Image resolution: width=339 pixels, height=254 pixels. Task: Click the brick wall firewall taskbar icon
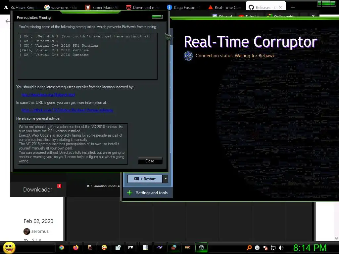click(174, 247)
